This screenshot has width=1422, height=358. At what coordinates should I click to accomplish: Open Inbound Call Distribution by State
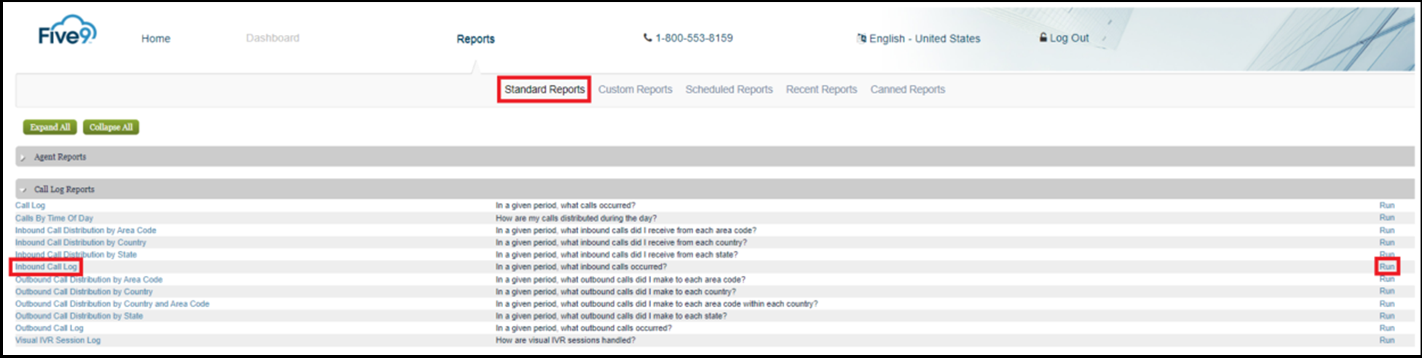coord(76,255)
